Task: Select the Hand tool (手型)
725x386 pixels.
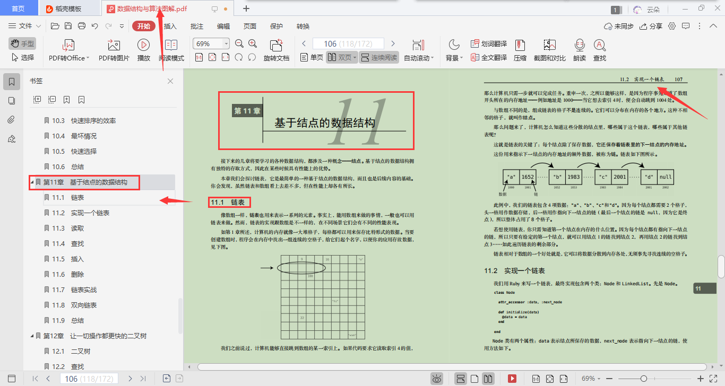Action: [22, 43]
